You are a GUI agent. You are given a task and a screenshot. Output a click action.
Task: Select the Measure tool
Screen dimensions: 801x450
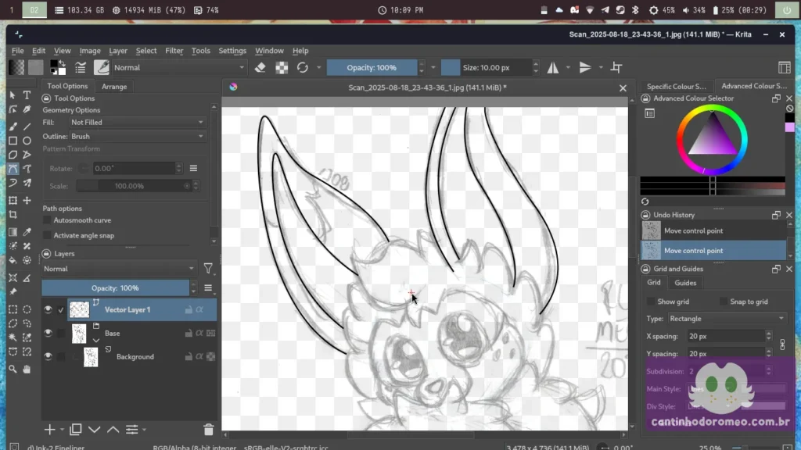point(27,277)
